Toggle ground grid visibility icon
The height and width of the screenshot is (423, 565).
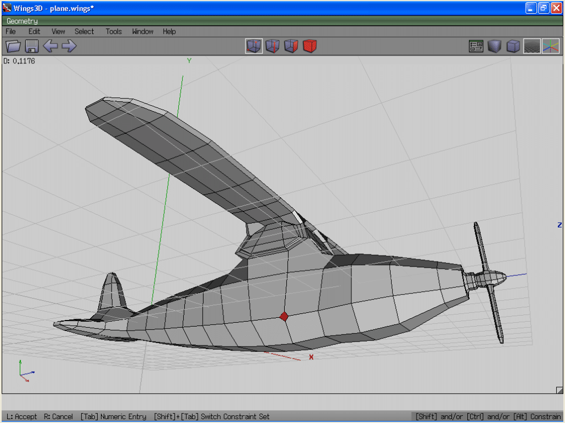click(x=532, y=46)
